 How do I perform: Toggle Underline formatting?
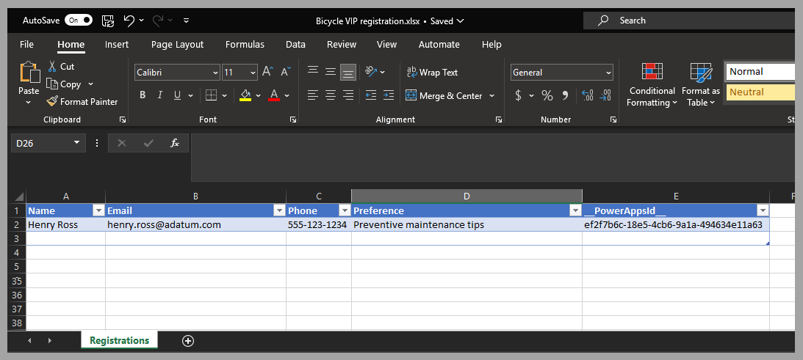[177, 95]
